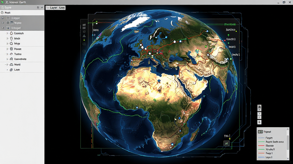Viewport: 293px width, 164px height.
Task: Toggle the checkbox in the first layer row
Action: point(8,18)
